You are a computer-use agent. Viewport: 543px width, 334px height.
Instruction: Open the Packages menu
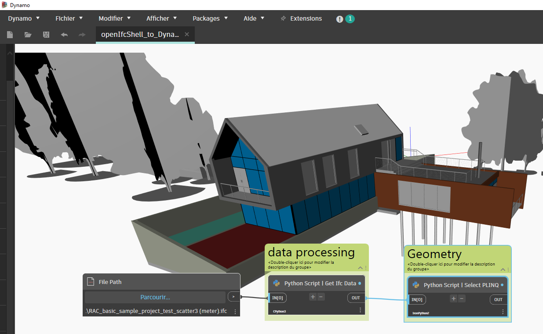point(210,18)
